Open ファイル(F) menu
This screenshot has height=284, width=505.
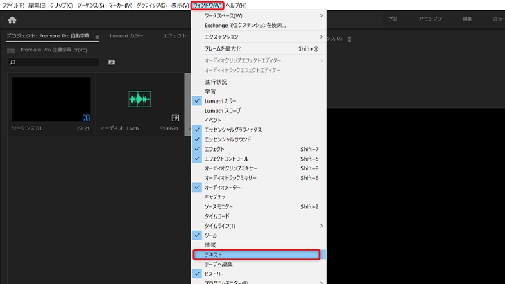(13, 6)
